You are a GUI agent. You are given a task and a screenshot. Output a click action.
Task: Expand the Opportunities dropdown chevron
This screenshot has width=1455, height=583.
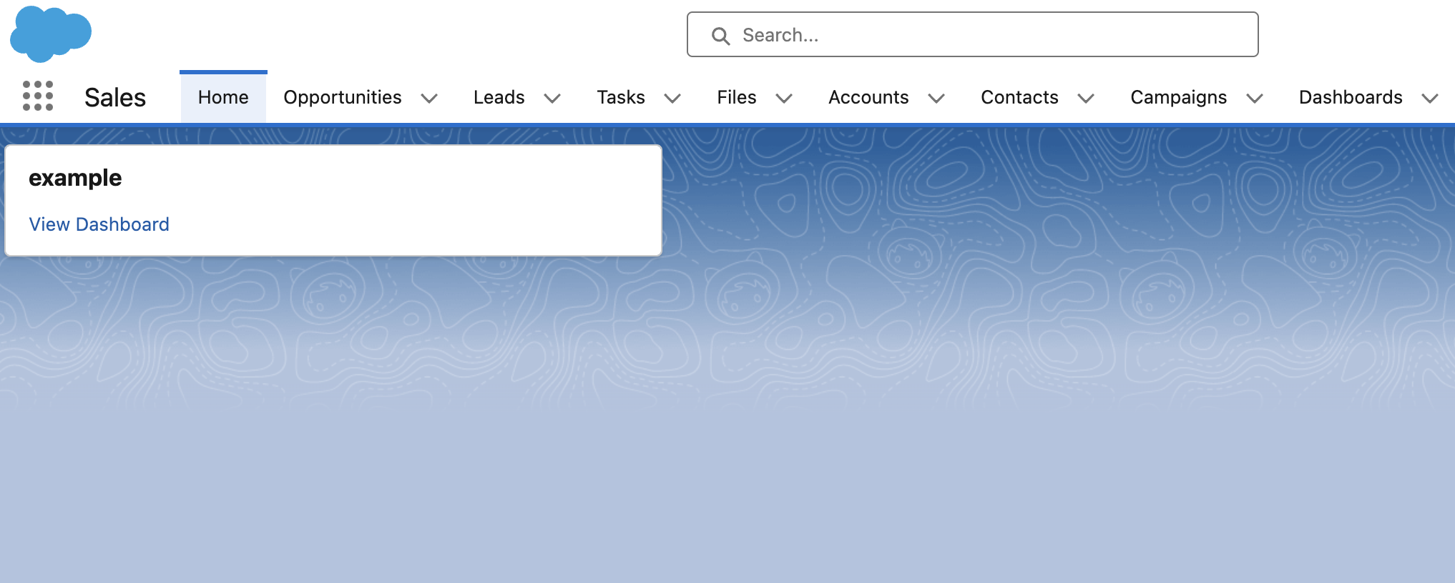point(429,98)
